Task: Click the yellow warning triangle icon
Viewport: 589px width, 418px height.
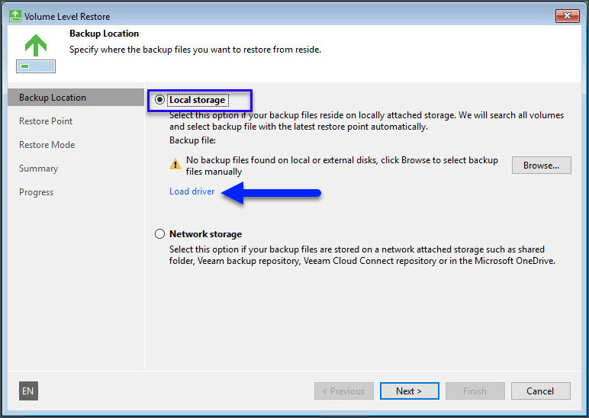Action: (175, 162)
